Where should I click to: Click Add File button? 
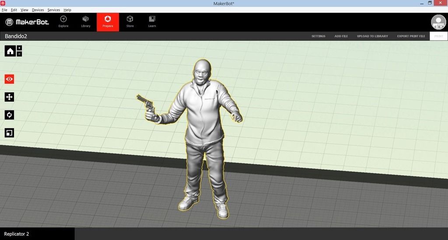(x=341, y=36)
